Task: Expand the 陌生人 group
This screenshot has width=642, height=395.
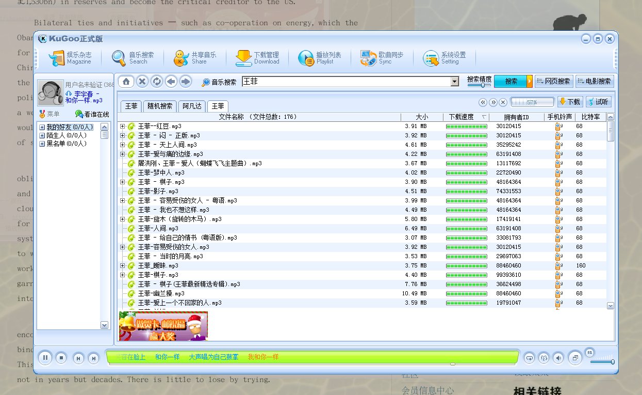Action: click(x=42, y=135)
